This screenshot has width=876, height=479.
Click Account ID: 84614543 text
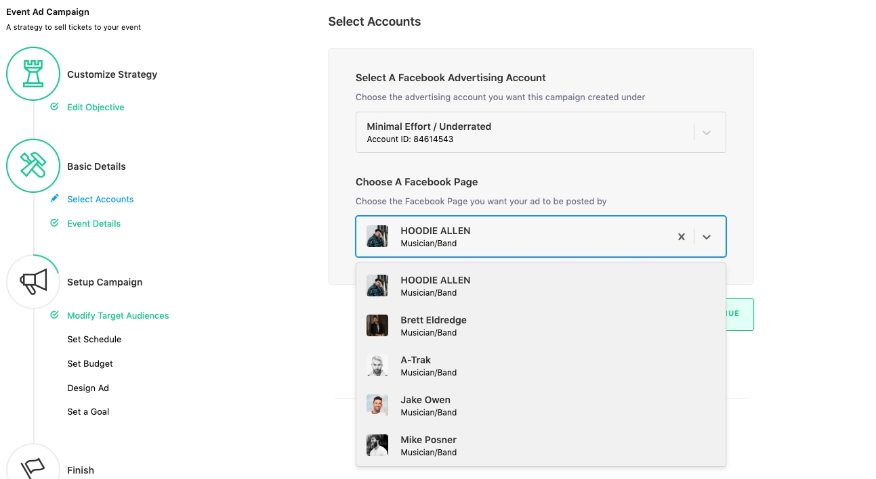(410, 139)
